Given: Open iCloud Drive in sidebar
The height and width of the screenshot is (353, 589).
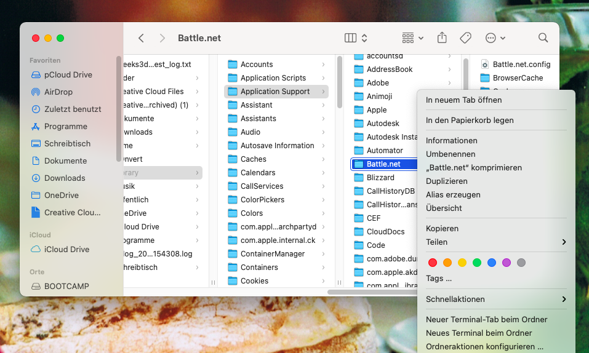Looking at the screenshot, I should (68, 249).
